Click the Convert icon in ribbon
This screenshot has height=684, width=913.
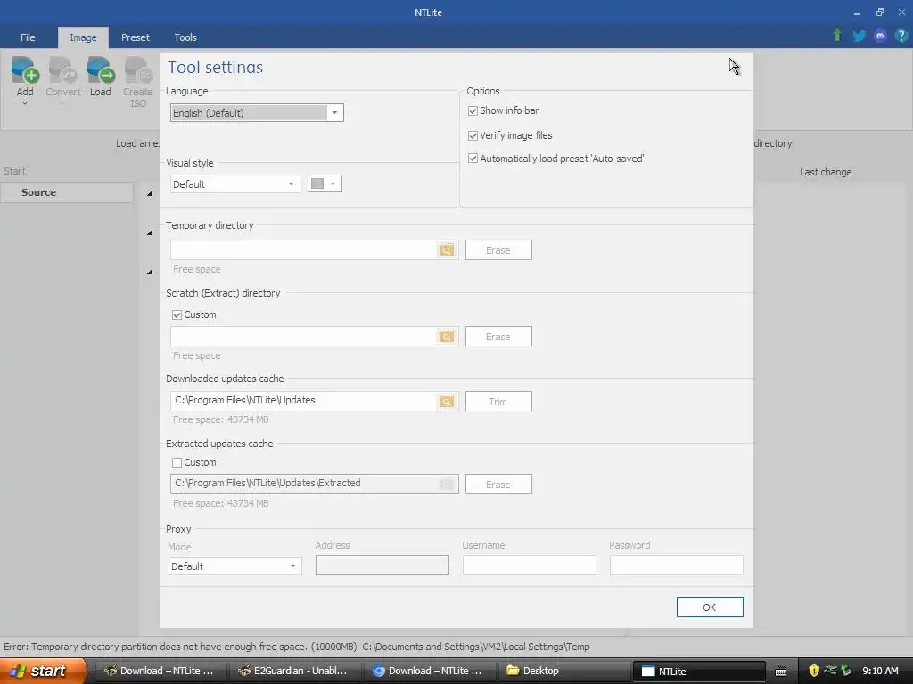pyautogui.click(x=63, y=70)
